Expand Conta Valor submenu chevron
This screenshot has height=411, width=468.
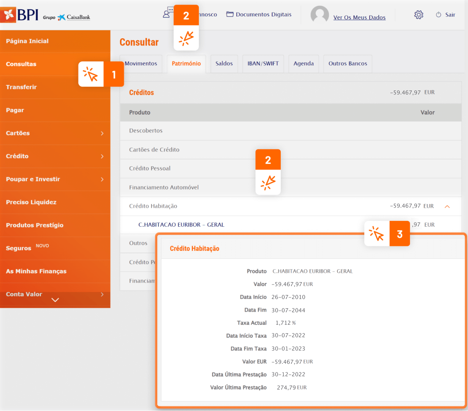[102, 294]
